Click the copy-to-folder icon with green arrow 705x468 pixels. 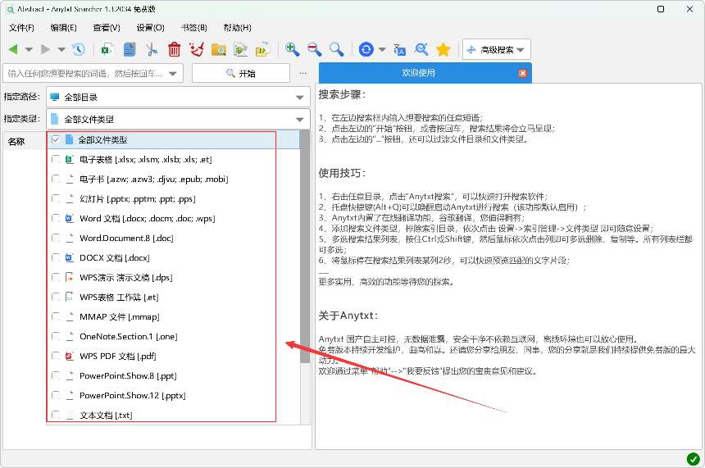pyautogui.click(x=240, y=49)
